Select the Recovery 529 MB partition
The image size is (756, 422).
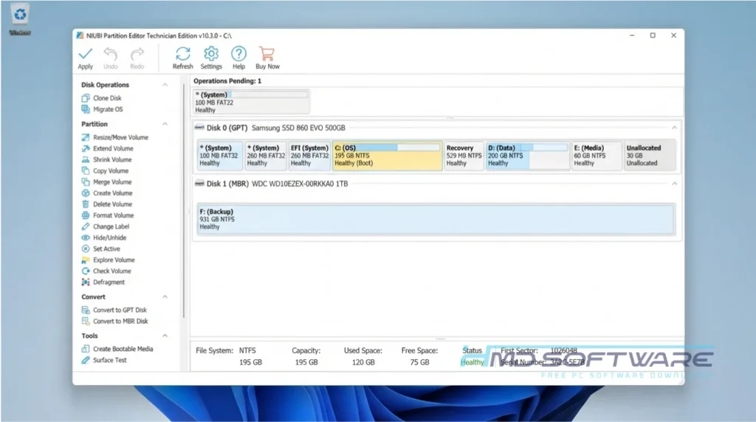(464, 156)
